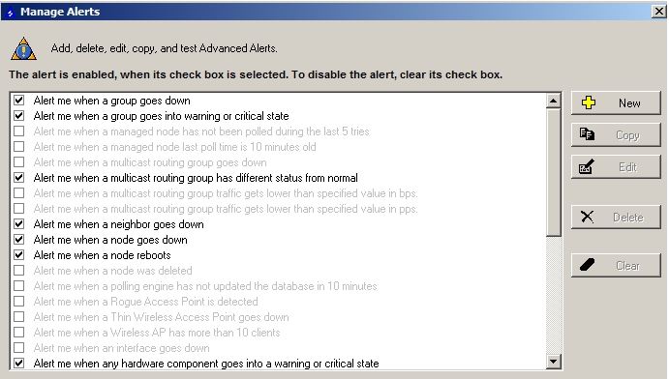Click the Delete button label
This screenshot has width=669, height=379.
pyautogui.click(x=628, y=218)
